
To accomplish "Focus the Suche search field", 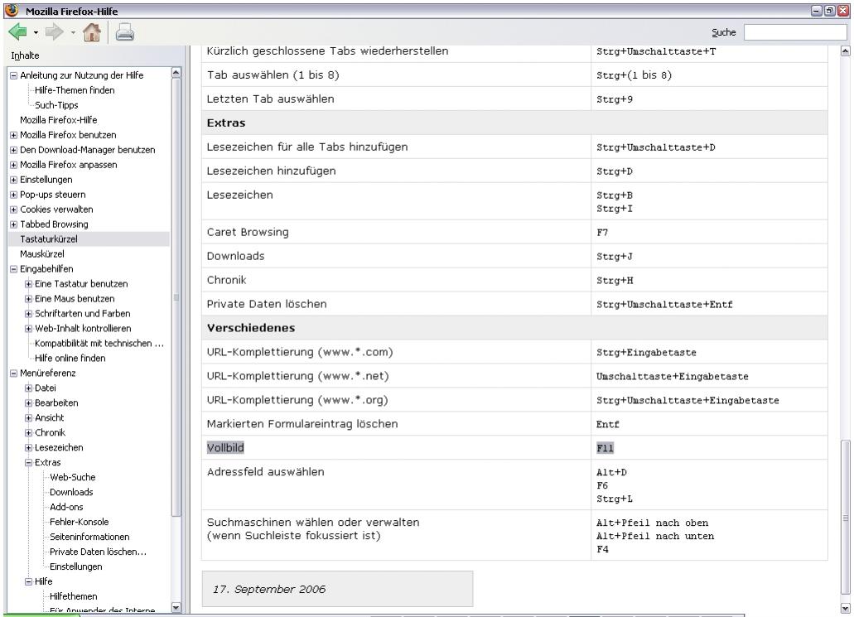I will click(x=794, y=32).
